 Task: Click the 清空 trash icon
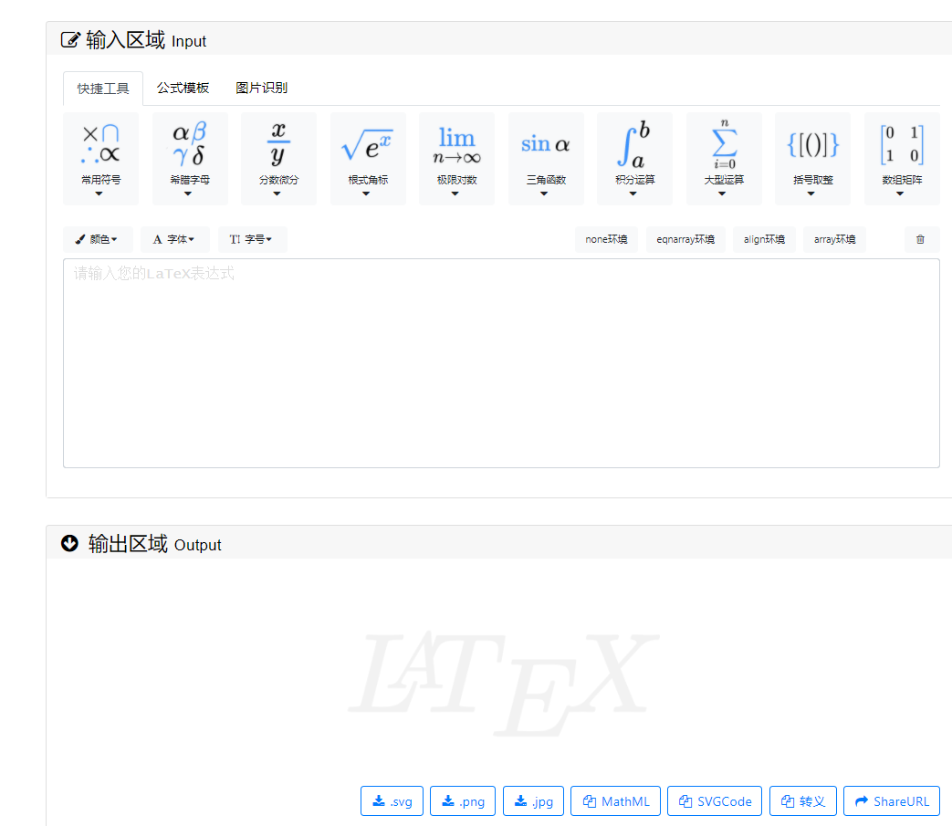pyautogui.click(x=921, y=239)
